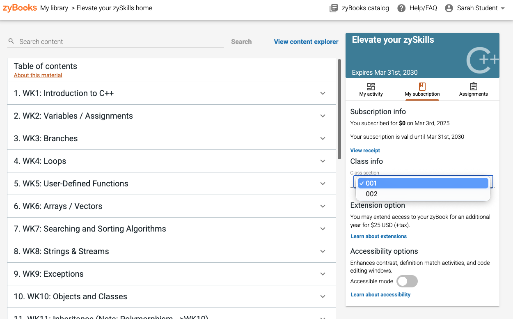This screenshot has width=513, height=319.
Task: Open the Sarah Student account dropdown arrow
Action: coord(503,8)
